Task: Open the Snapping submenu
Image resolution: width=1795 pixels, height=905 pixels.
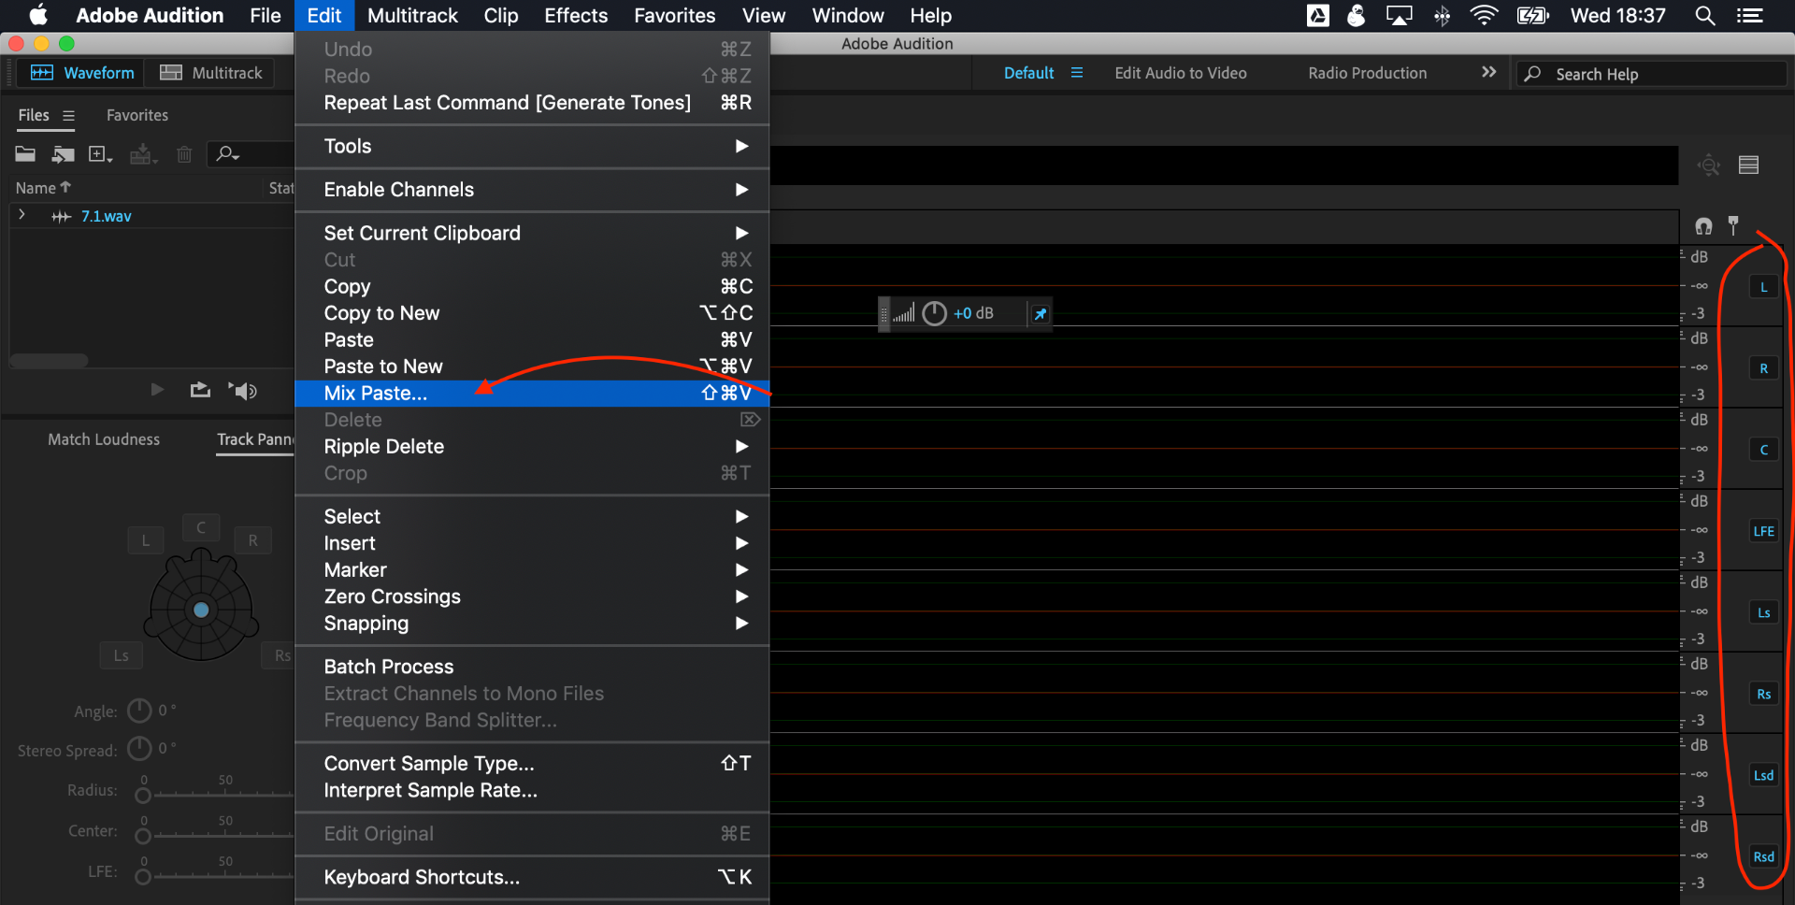Action: 532,624
